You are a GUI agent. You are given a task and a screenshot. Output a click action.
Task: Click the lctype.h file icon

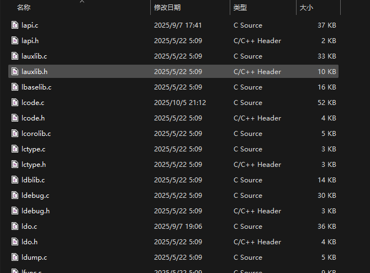pyautogui.click(x=15, y=165)
